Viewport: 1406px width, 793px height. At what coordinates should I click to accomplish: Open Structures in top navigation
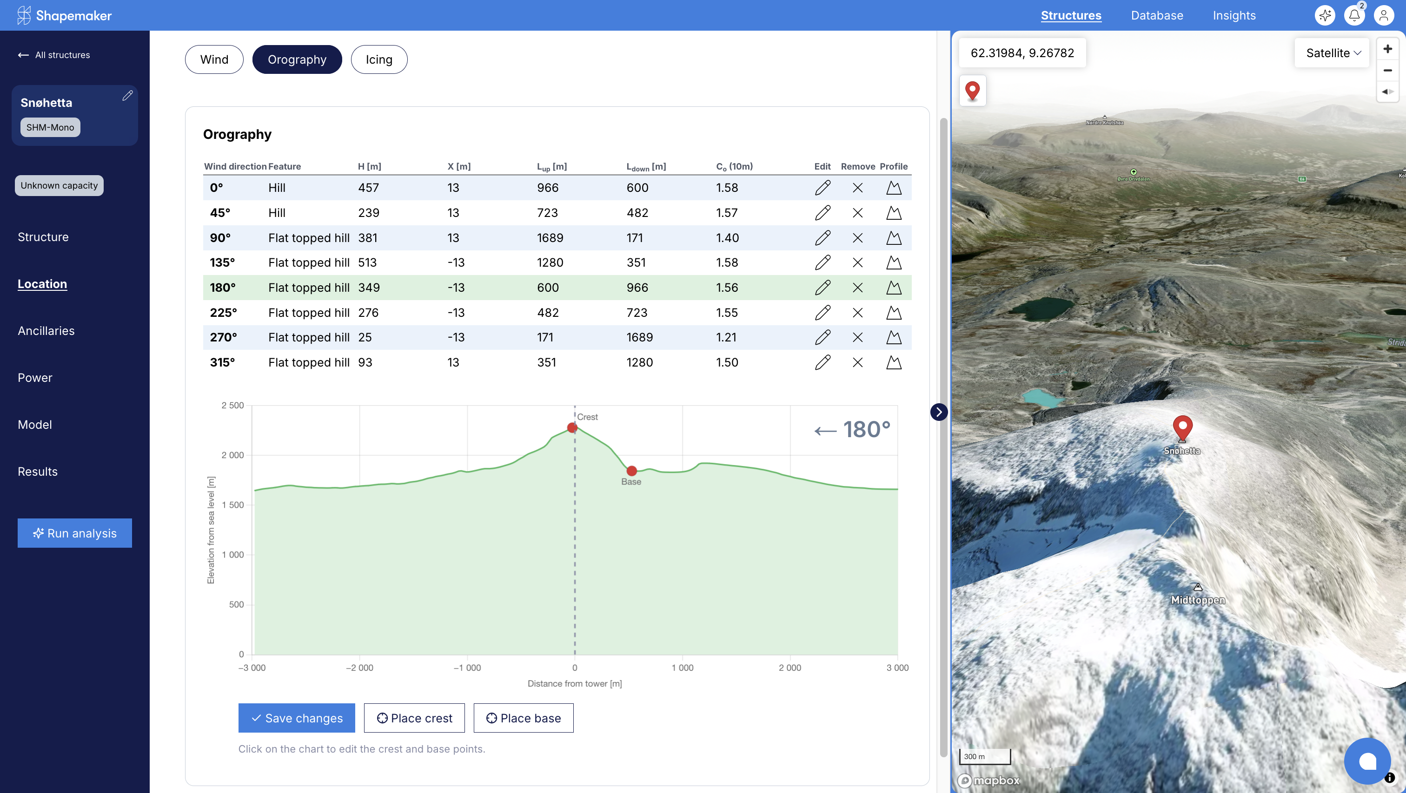coord(1070,15)
